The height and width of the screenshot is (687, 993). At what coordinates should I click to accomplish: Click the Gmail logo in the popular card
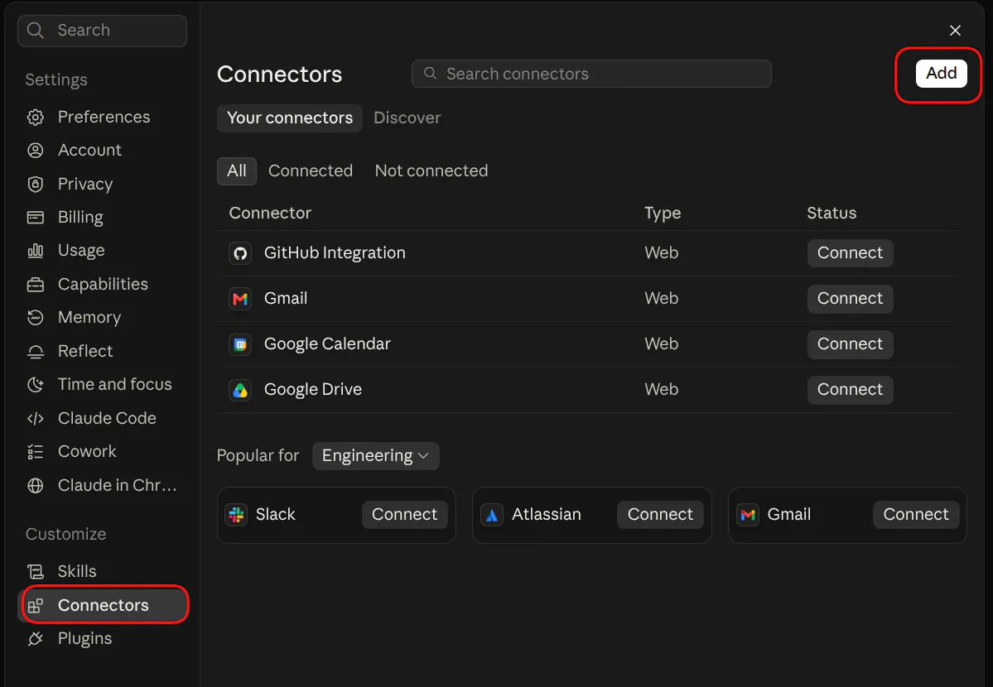[748, 515]
